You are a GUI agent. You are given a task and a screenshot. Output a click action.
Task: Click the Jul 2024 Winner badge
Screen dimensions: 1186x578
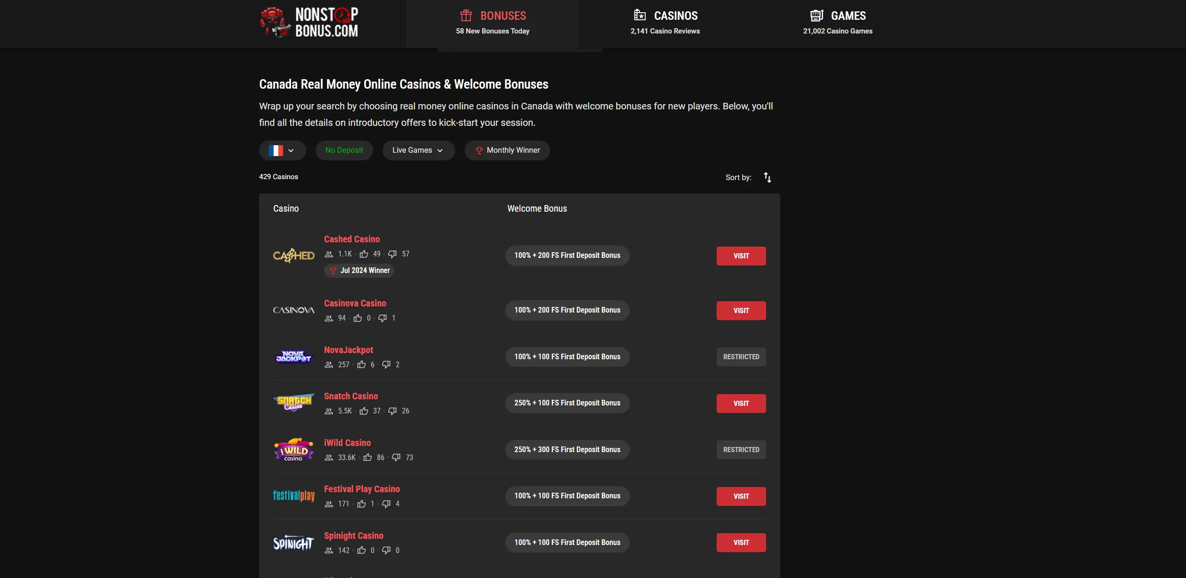[359, 271]
